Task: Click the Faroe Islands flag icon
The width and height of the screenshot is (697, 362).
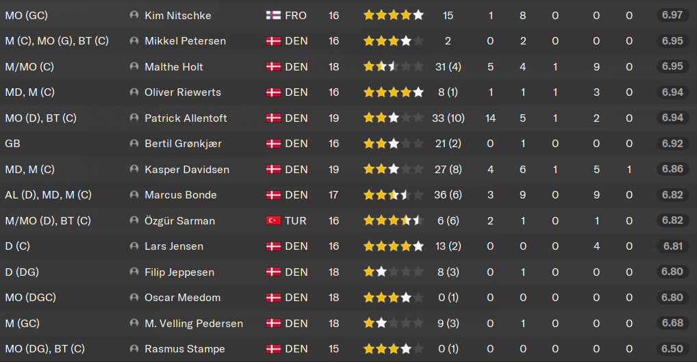Action: 273,16
